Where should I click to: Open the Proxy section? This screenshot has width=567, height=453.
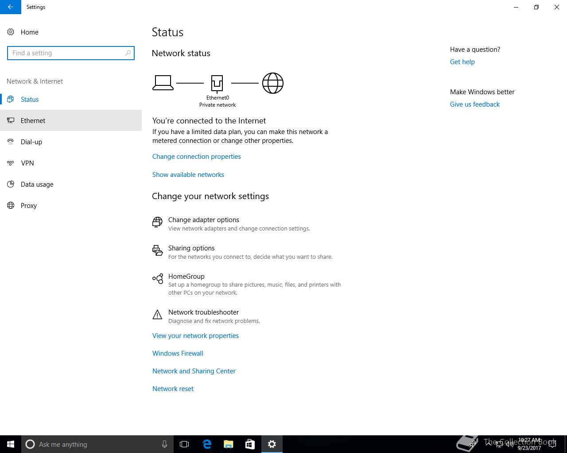[x=71, y=205]
